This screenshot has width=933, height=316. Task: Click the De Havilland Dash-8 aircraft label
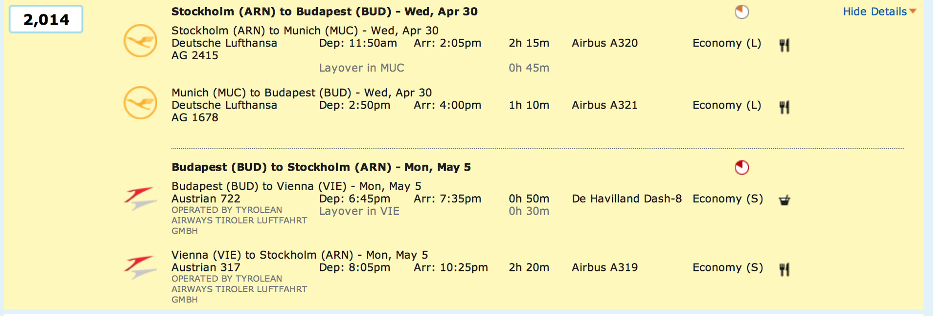626,199
